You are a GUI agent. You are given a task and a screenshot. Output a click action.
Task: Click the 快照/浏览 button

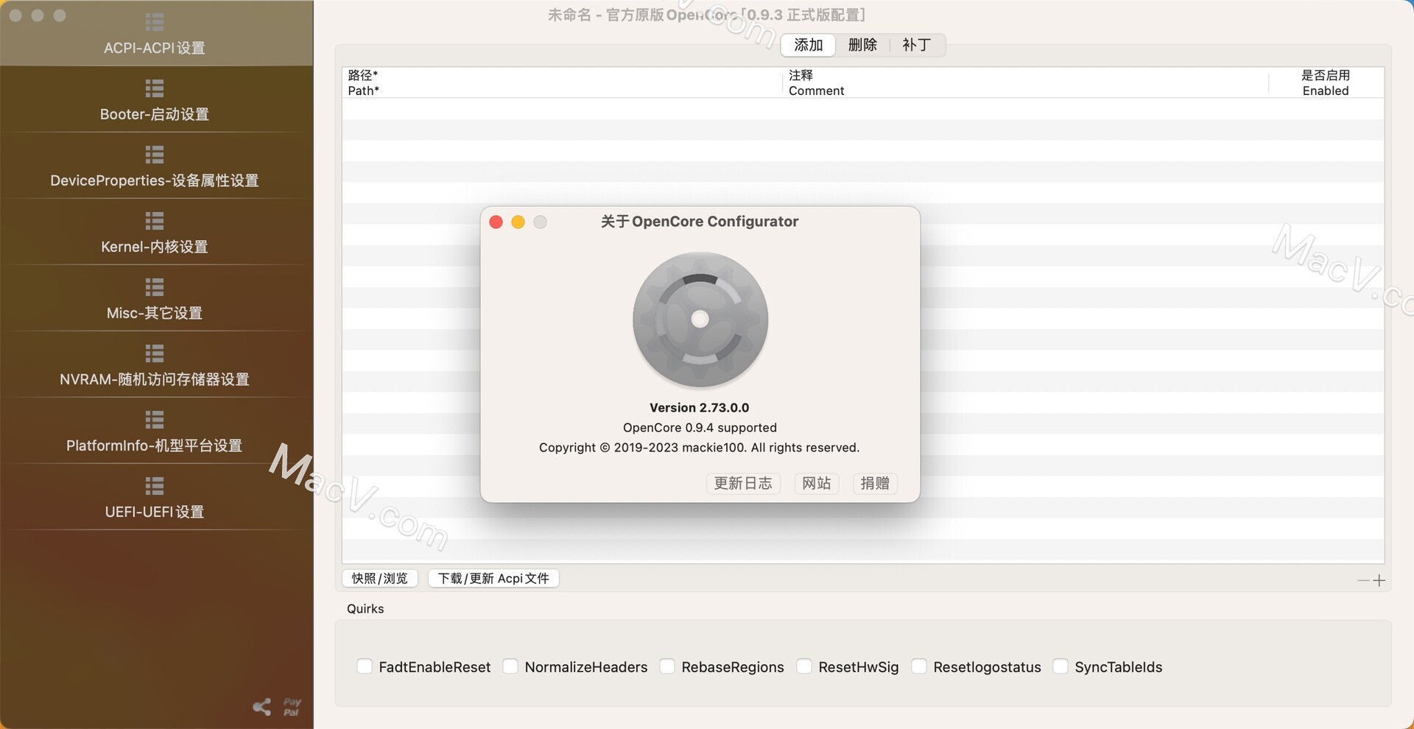[x=380, y=579]
